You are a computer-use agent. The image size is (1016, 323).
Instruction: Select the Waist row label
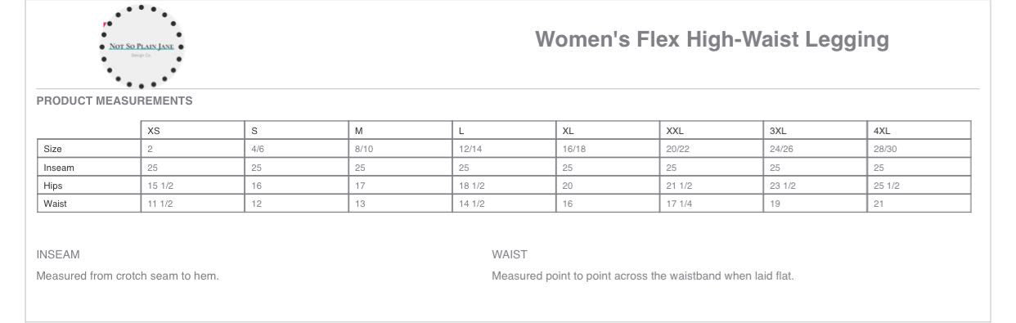[89, 204]
